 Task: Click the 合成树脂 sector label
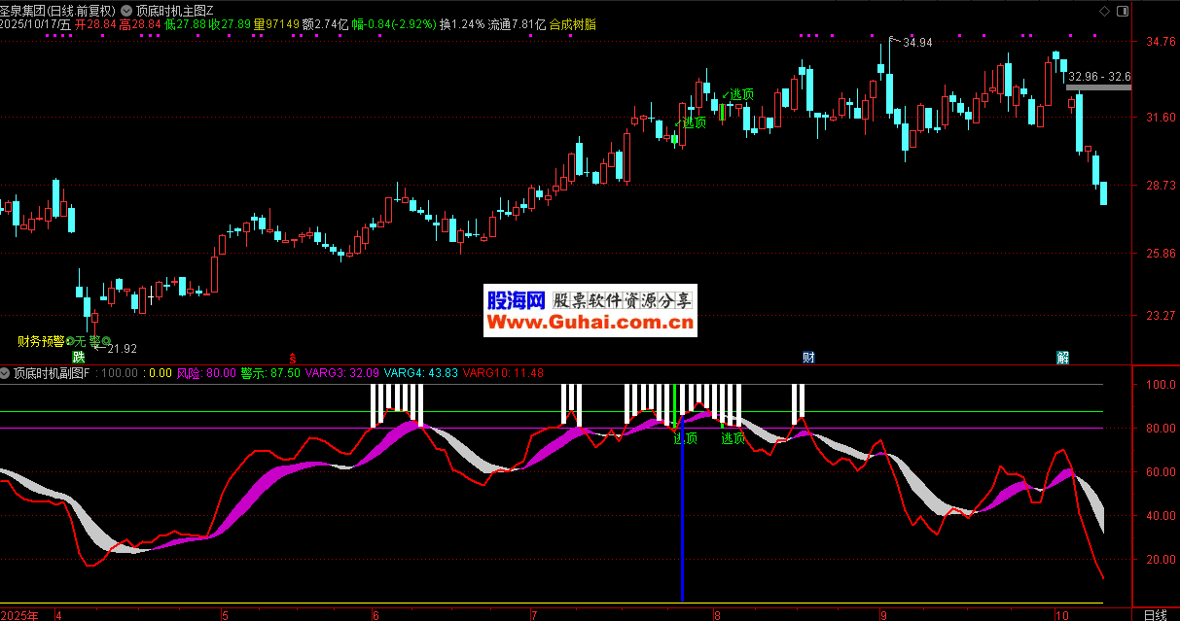(573, 24)
